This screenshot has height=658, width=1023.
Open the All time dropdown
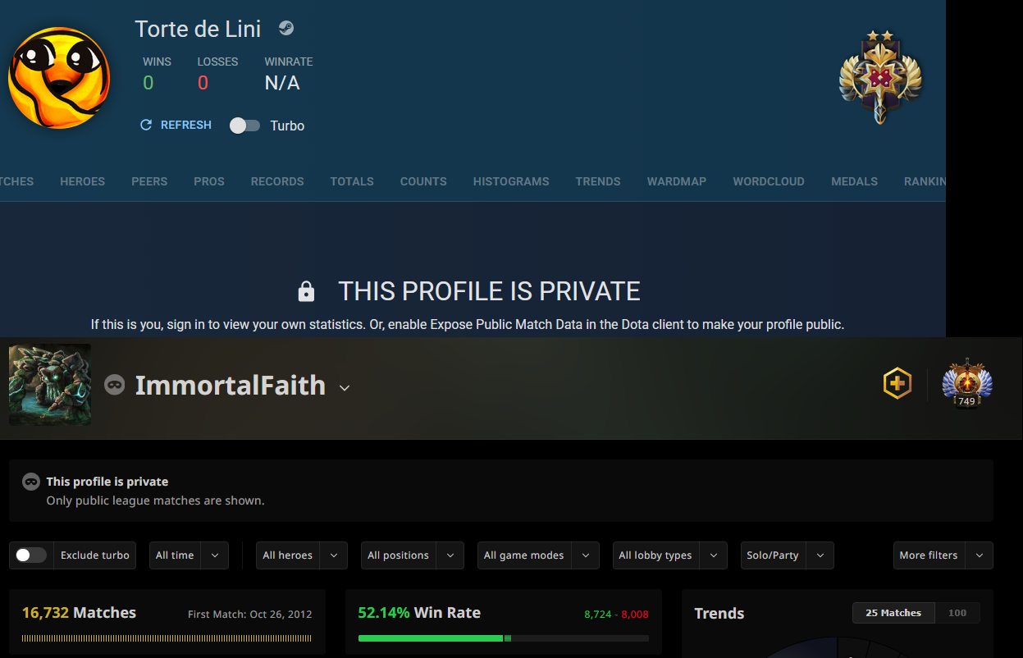189,555
